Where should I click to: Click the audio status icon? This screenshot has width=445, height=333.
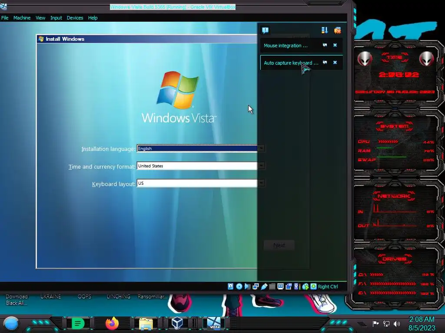click(x=247, y=287)
